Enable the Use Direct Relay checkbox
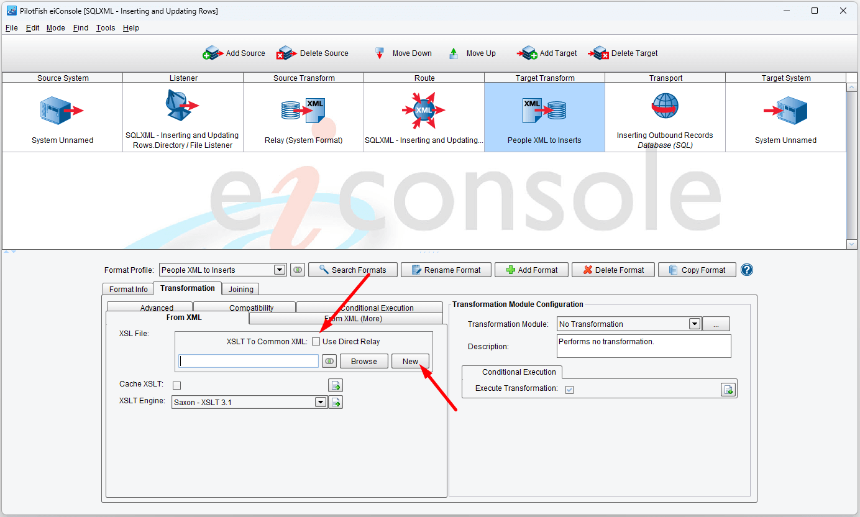Viewport: 860px width, 517px height. 316,341
